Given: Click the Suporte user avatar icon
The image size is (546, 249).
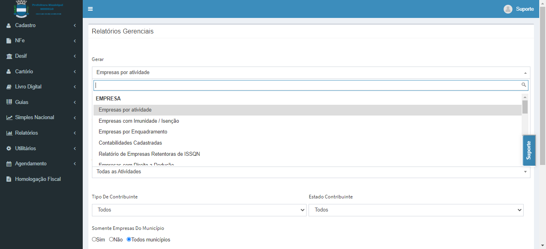Looking at the screenshot, I should click(508, 9).
